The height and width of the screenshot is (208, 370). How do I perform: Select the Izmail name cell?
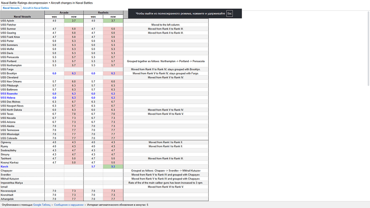pos(22,187)
